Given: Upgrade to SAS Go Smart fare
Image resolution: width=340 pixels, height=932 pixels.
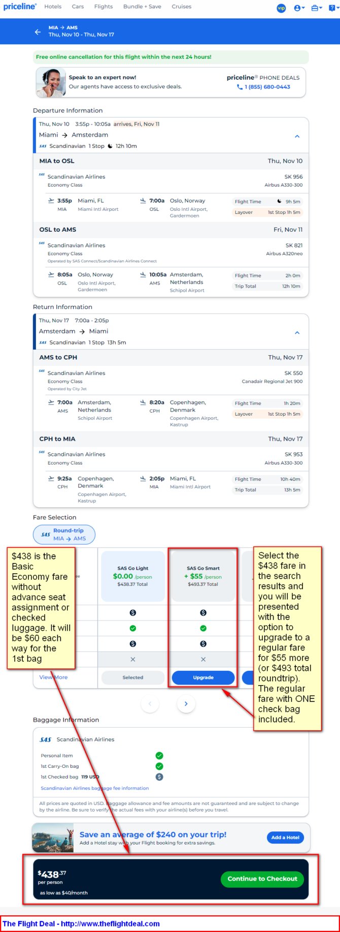Looking at the screenshot, I should (203, 677).
